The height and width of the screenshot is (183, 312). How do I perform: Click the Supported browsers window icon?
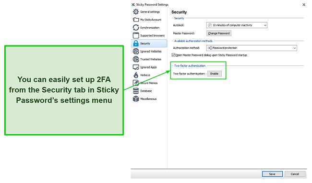pos(136,35)
